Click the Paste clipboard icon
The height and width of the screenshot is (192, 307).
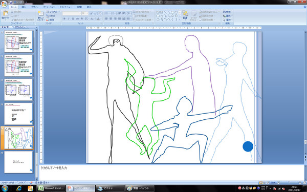(6, 14)
